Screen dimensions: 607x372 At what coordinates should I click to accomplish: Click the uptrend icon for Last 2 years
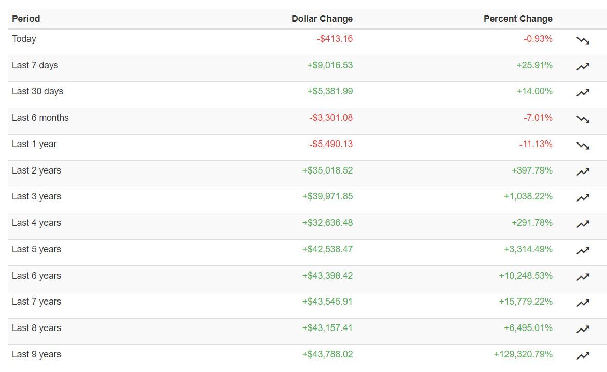583,171
